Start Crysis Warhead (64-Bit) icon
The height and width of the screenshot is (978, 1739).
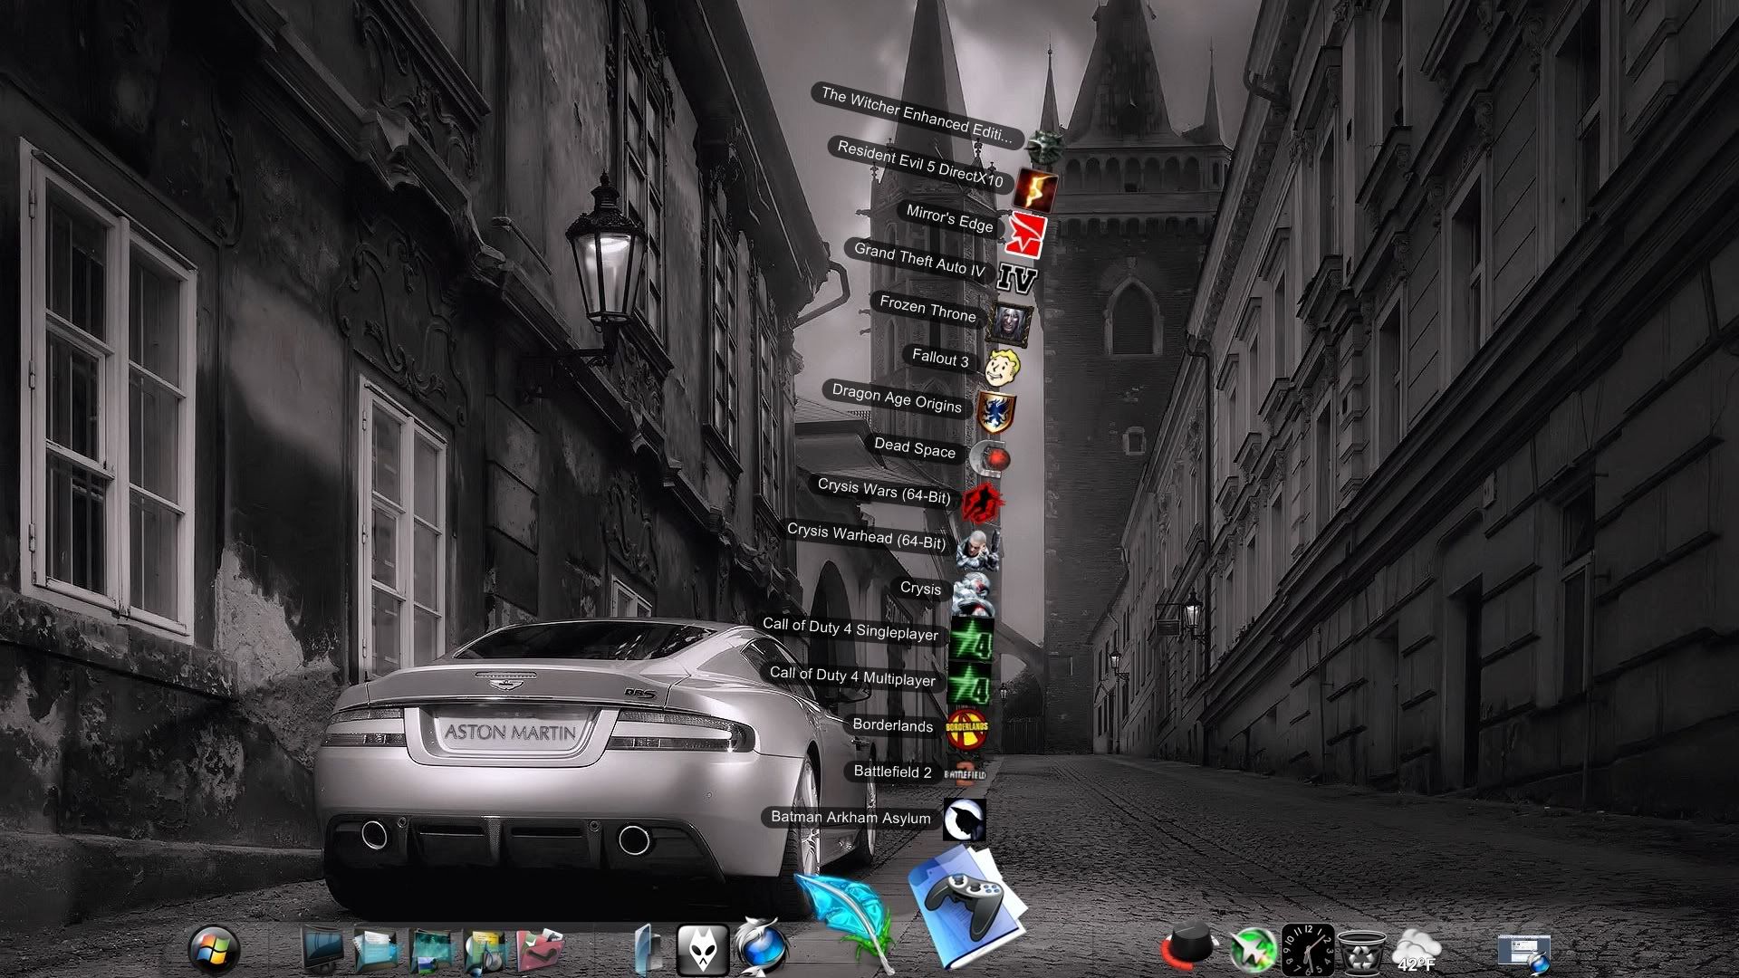click(x=979, y=550)
